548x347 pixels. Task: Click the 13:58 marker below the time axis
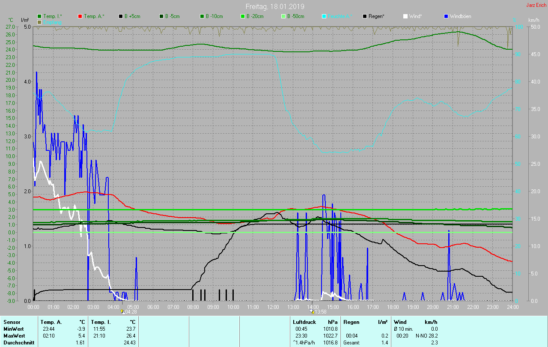[x=312, y=311]
